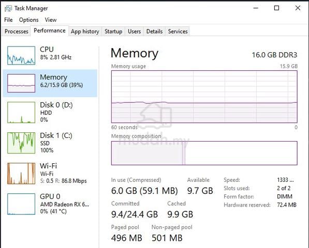Image resolution: width=309 pixels, height=248 pixels.
Task: Open the Users tab
Action: (134, 32)
